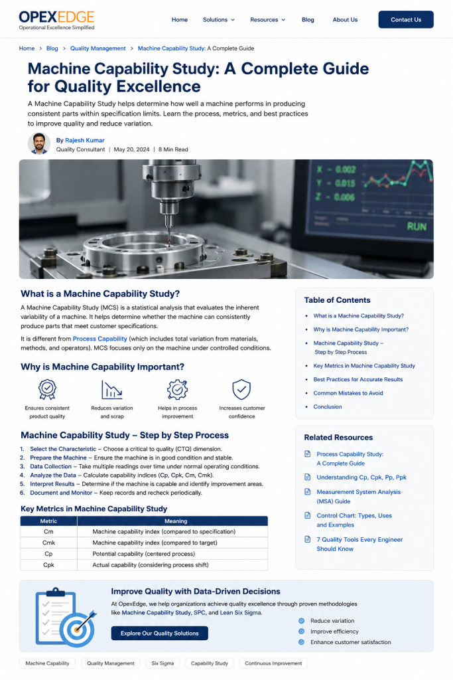Jump to Common Mistakes to Avoid
Viewport: 453px width, 680px height.
tap(348, 393)
